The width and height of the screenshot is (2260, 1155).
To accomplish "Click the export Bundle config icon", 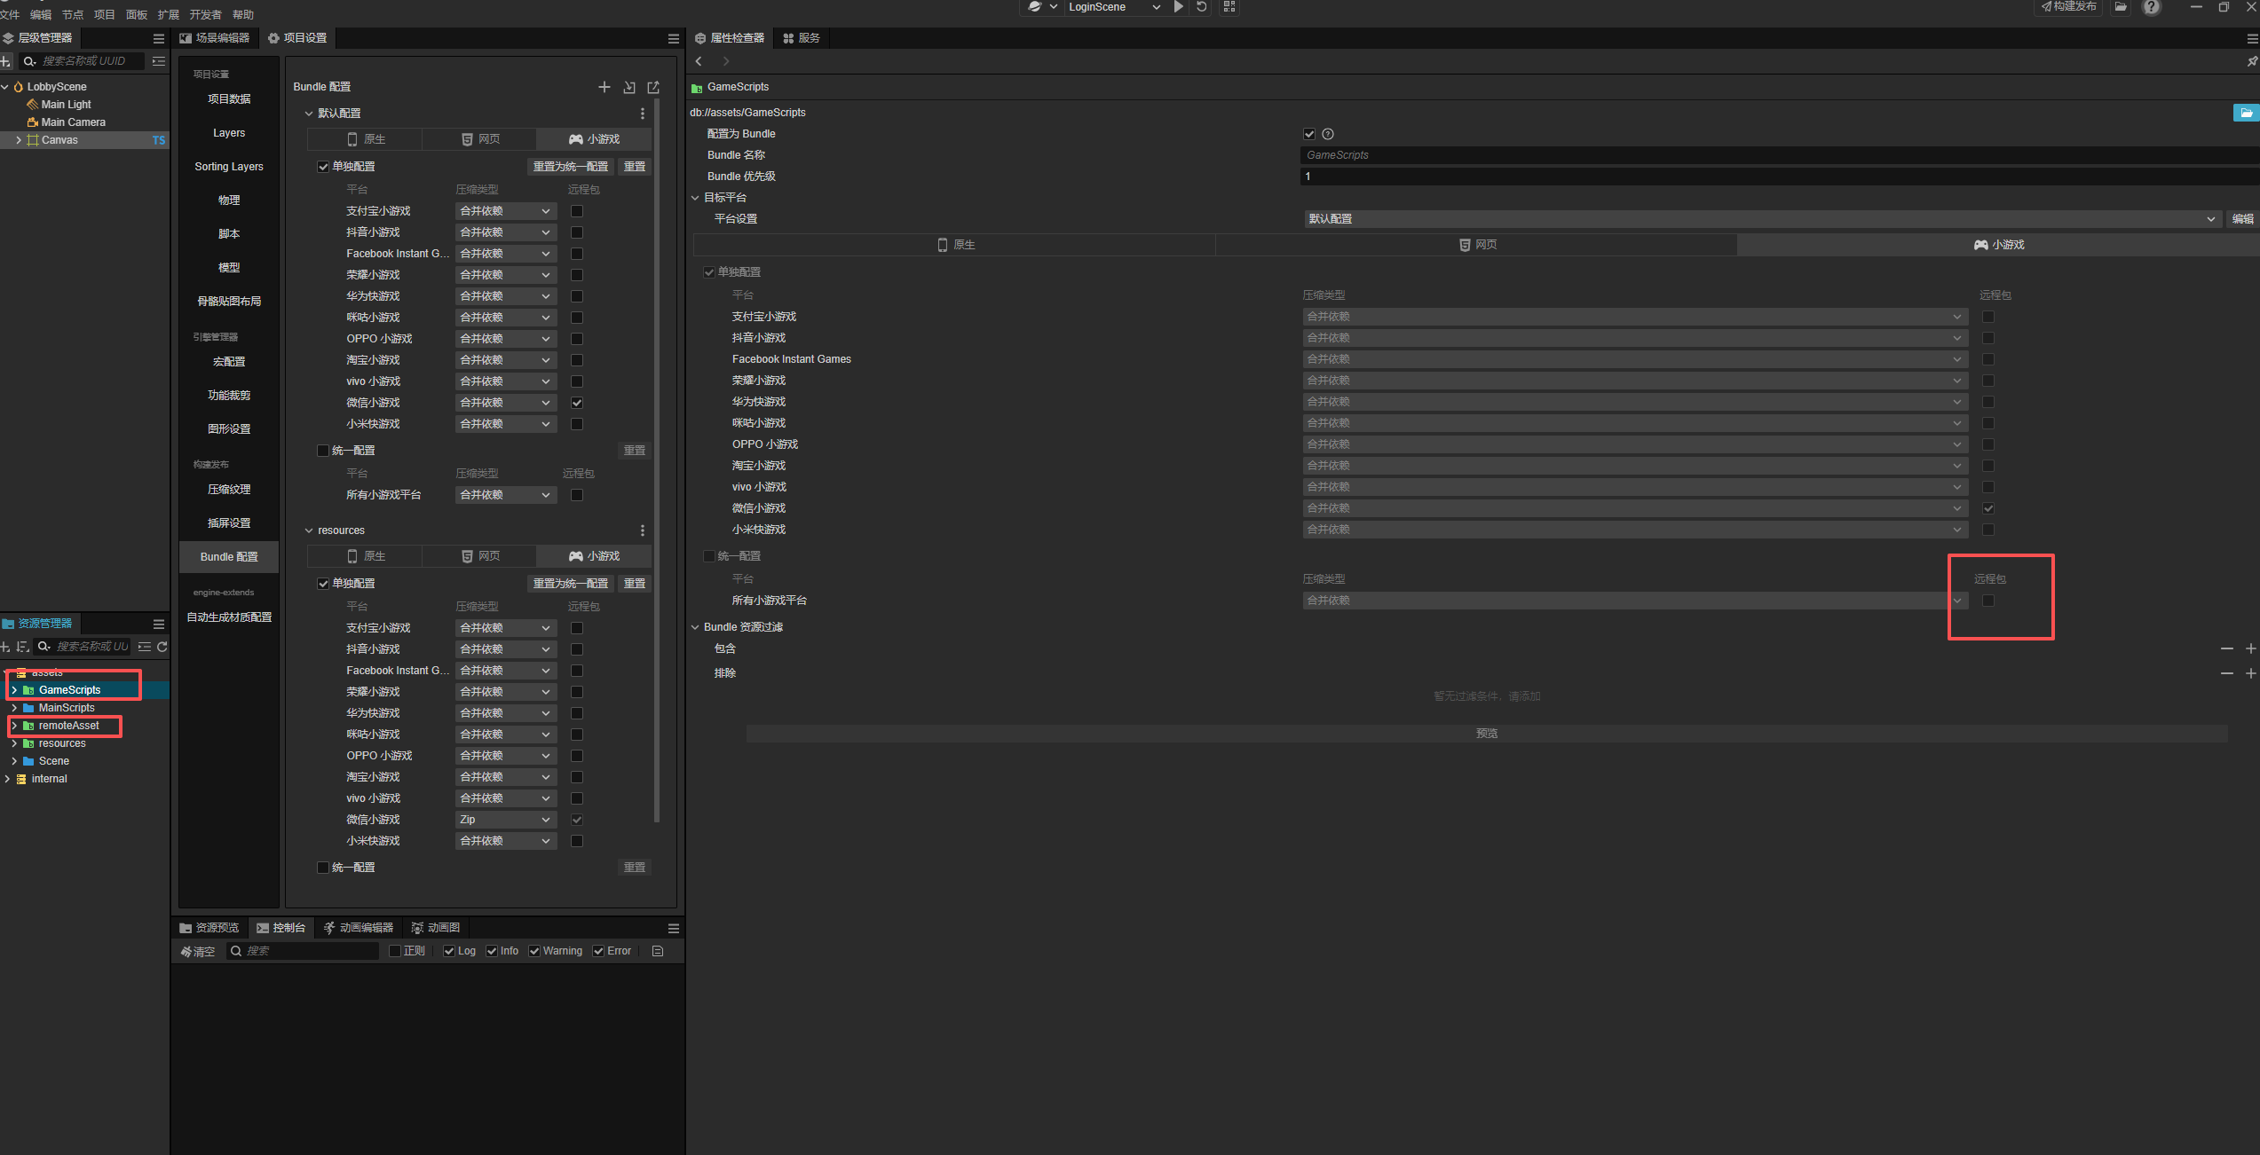I will click(x=654, y=87).
